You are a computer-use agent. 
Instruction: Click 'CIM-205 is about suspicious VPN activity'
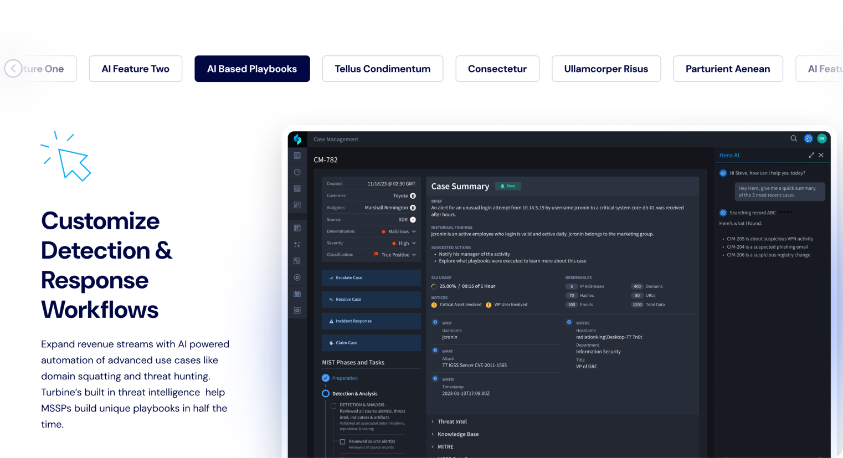(770, 239)
